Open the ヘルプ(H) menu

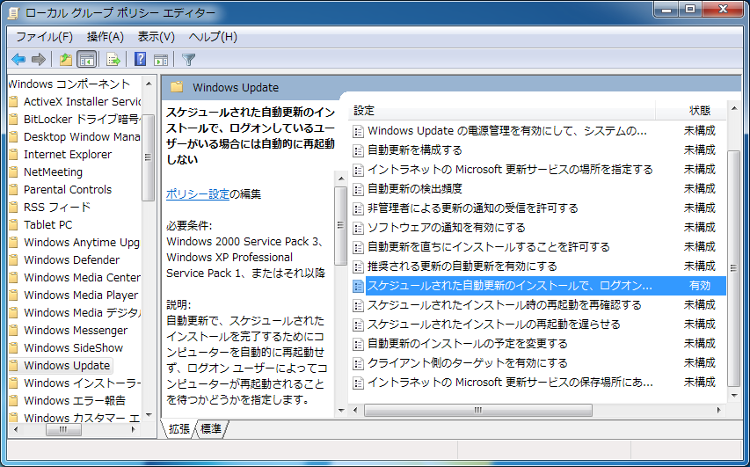(213, 37)
